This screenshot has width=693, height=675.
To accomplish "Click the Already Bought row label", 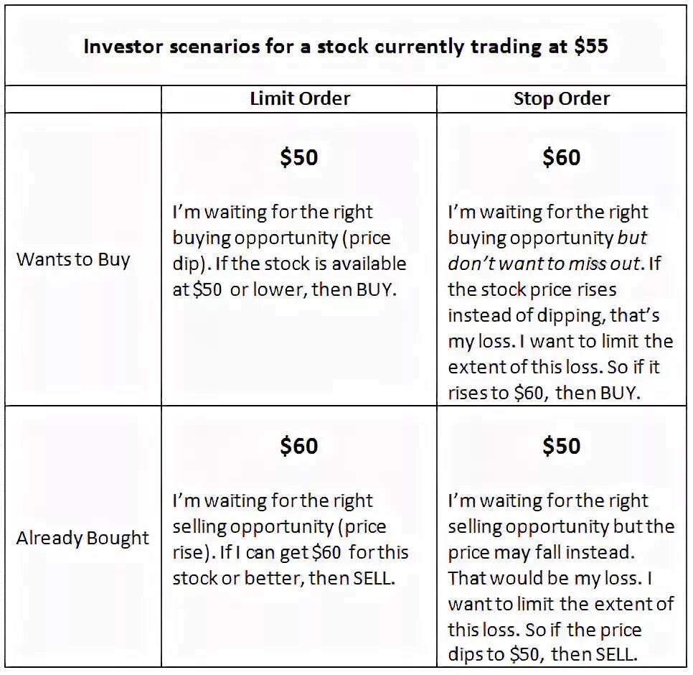I will pos(83,539).
